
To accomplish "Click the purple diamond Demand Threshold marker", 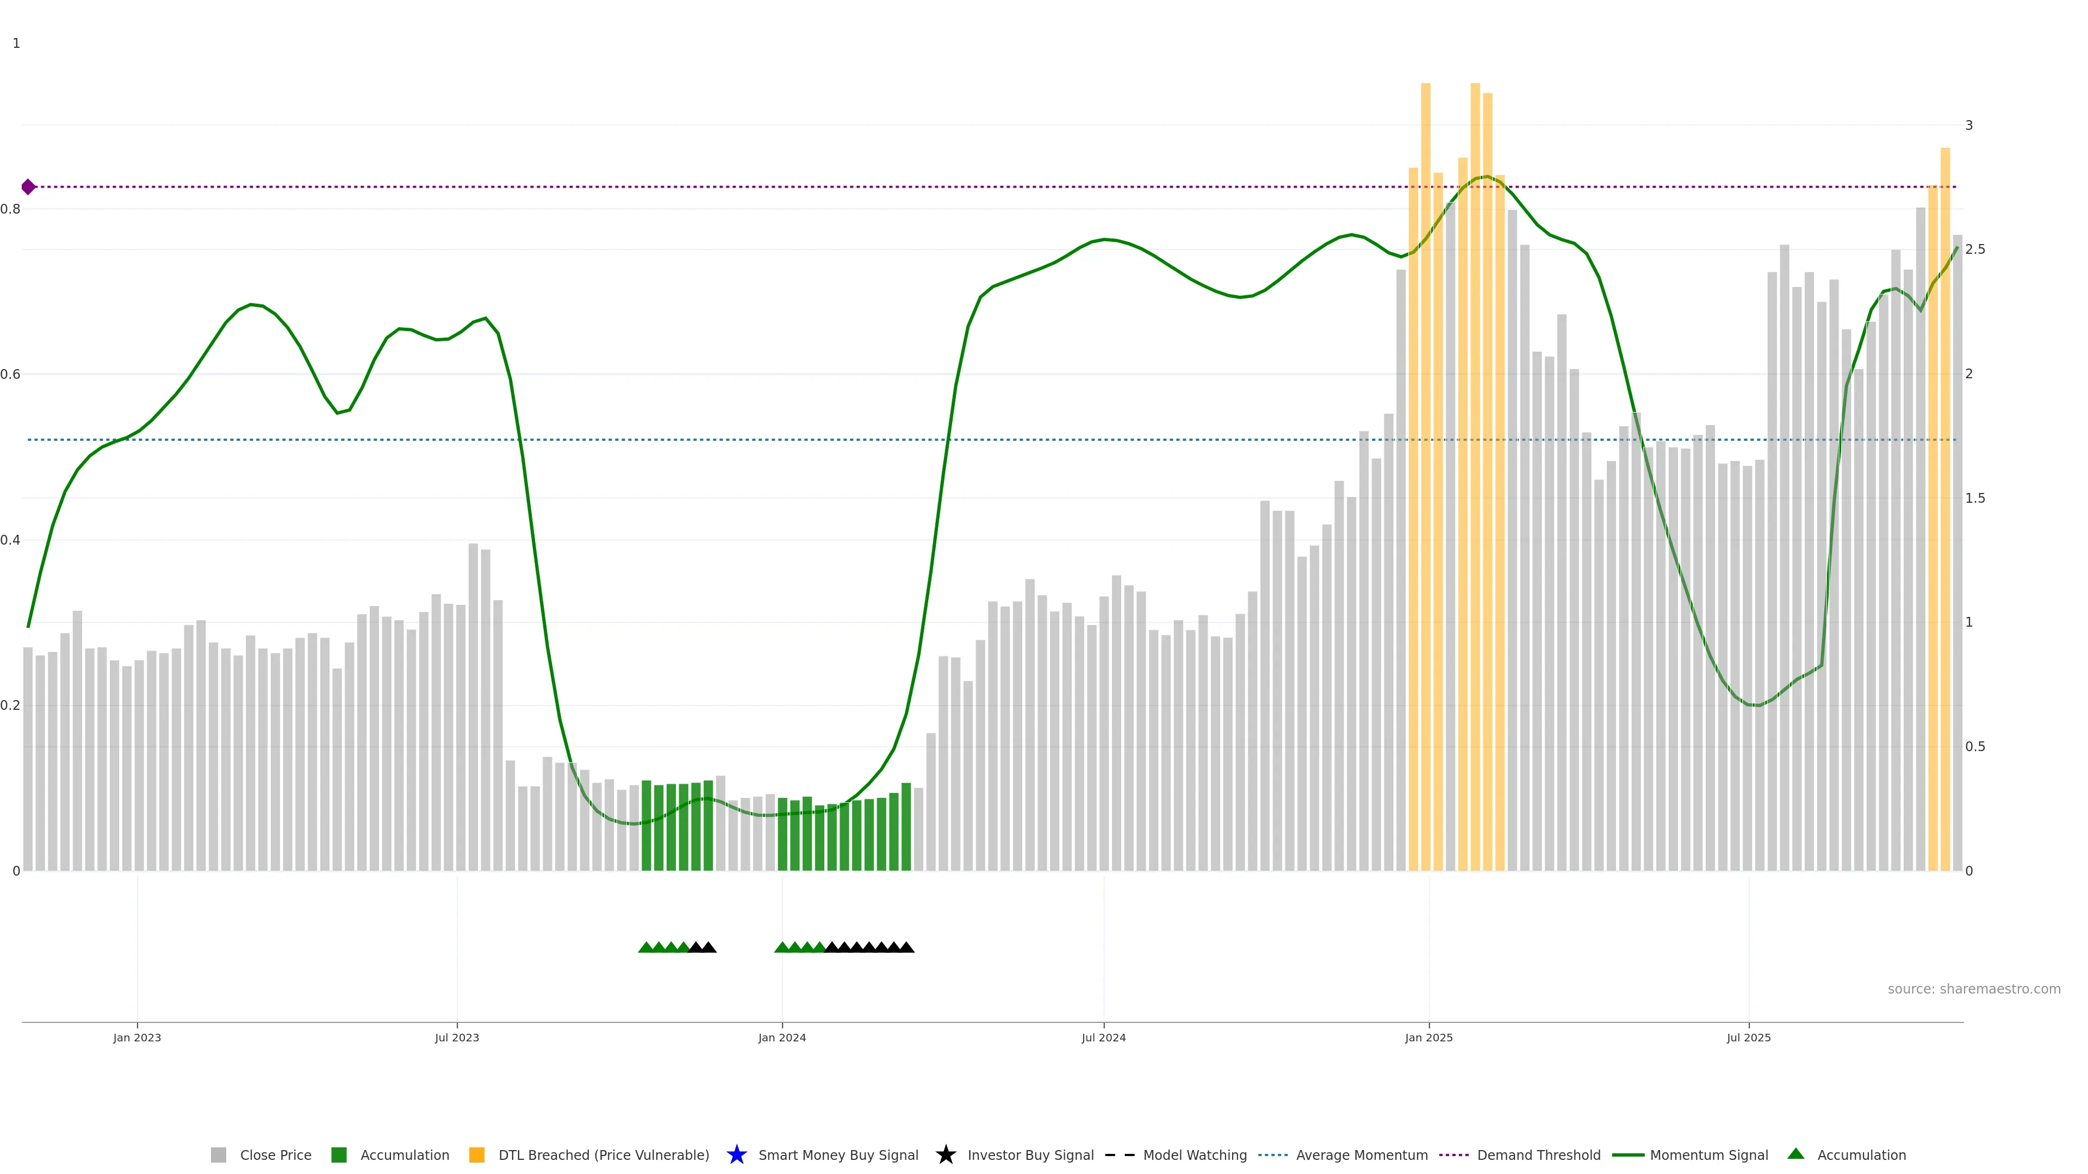I will click(28, 187).
